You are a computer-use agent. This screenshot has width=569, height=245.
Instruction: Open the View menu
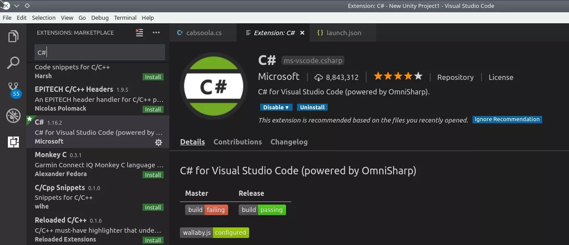coord(67,18)
